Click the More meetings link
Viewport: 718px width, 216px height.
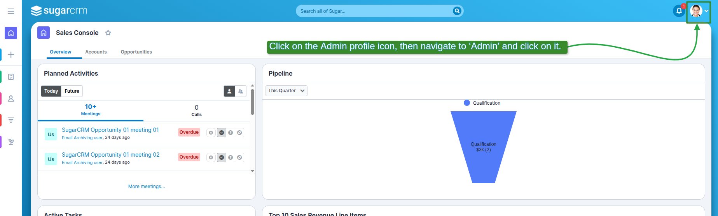(x=147, y=187)
